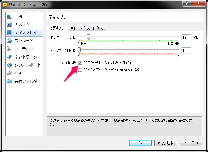Click the video memory MB value field
The width and height of the screenshot is (208, 152).
coord(186,37)
